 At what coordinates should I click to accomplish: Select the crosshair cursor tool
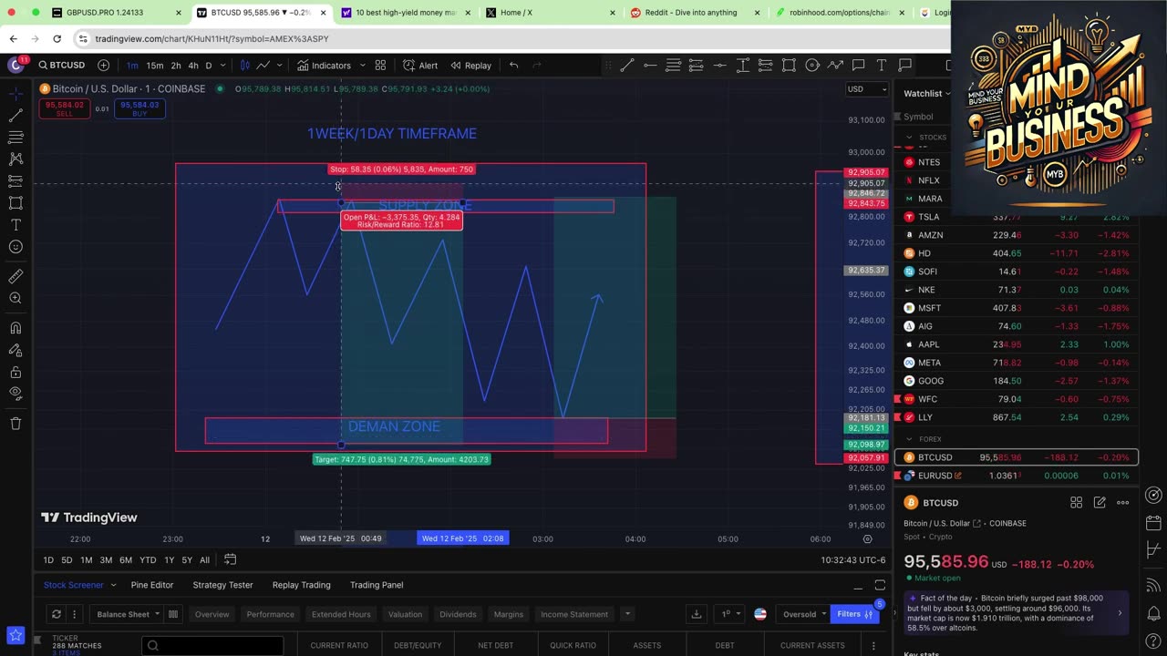15,93
